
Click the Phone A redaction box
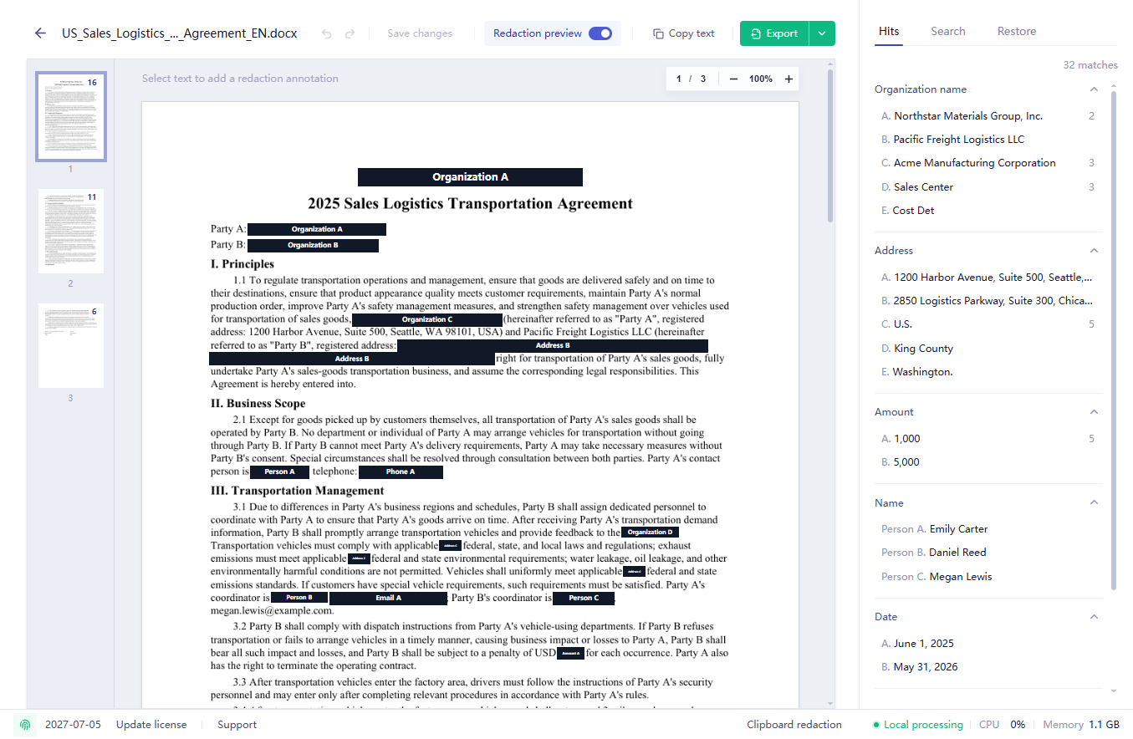tap(401, 472)
